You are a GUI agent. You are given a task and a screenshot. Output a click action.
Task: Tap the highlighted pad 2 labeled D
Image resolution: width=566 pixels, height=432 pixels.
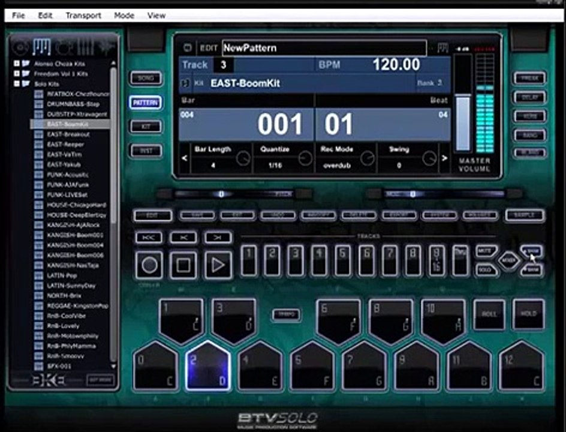pyautogui.click(x=208, y=367)
